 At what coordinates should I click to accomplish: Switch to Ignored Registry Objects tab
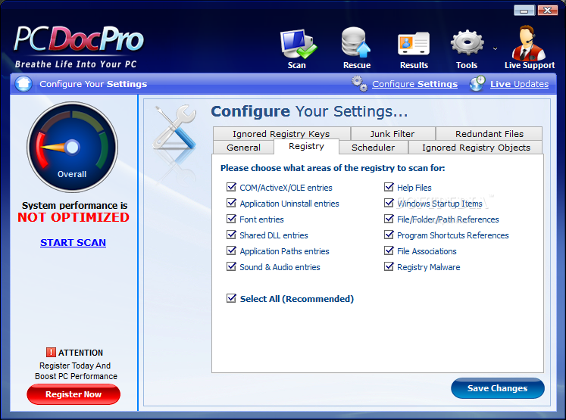[476, 148]
